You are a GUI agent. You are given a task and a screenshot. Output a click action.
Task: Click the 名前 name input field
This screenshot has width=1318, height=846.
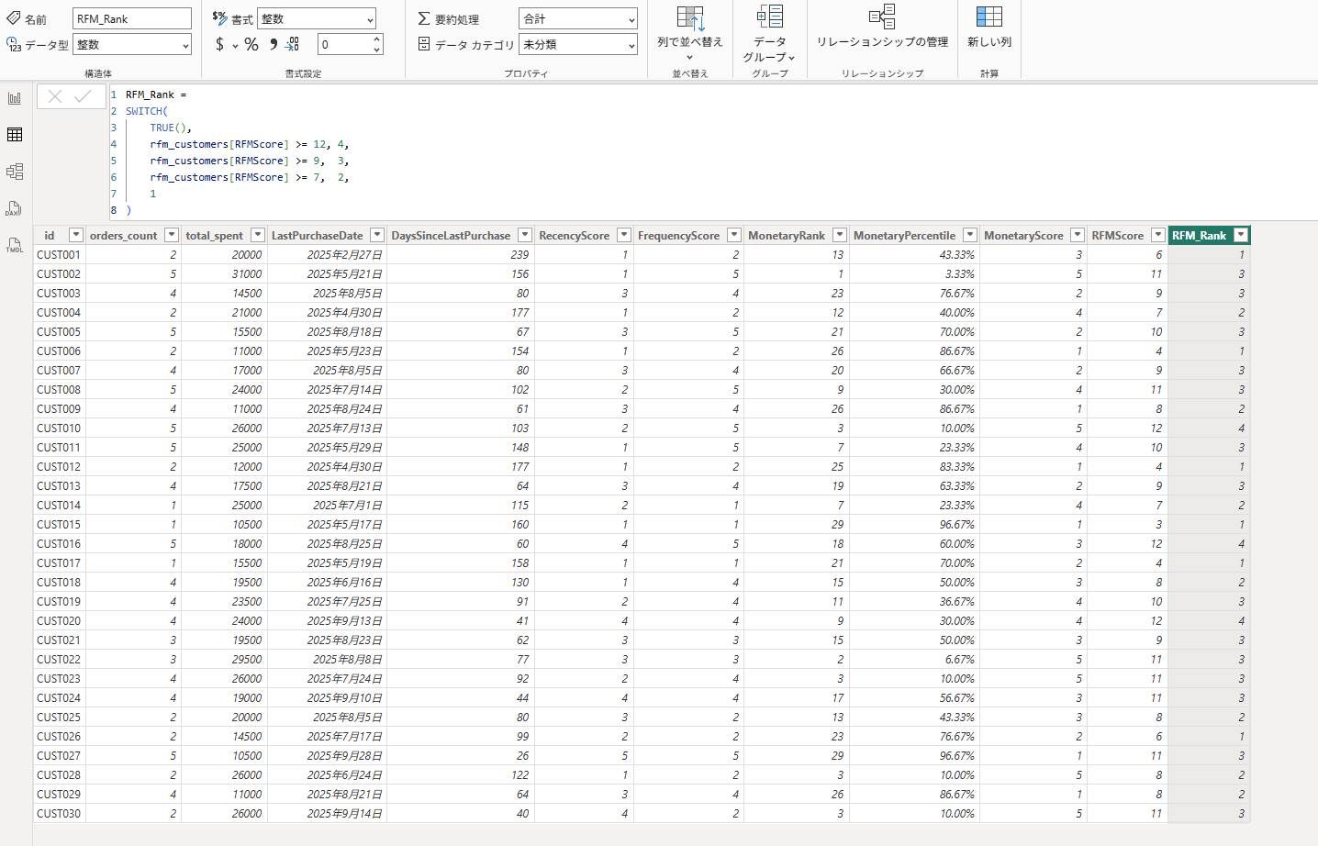[x=131, y=19]
